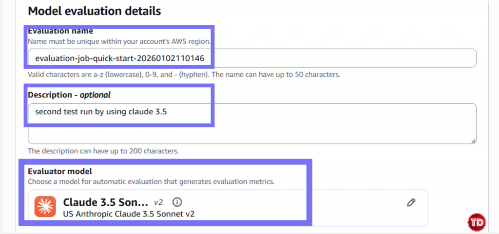
Task: Click 'Choose a model for automatic evaluation' text
Action: (x=152, y=182)
